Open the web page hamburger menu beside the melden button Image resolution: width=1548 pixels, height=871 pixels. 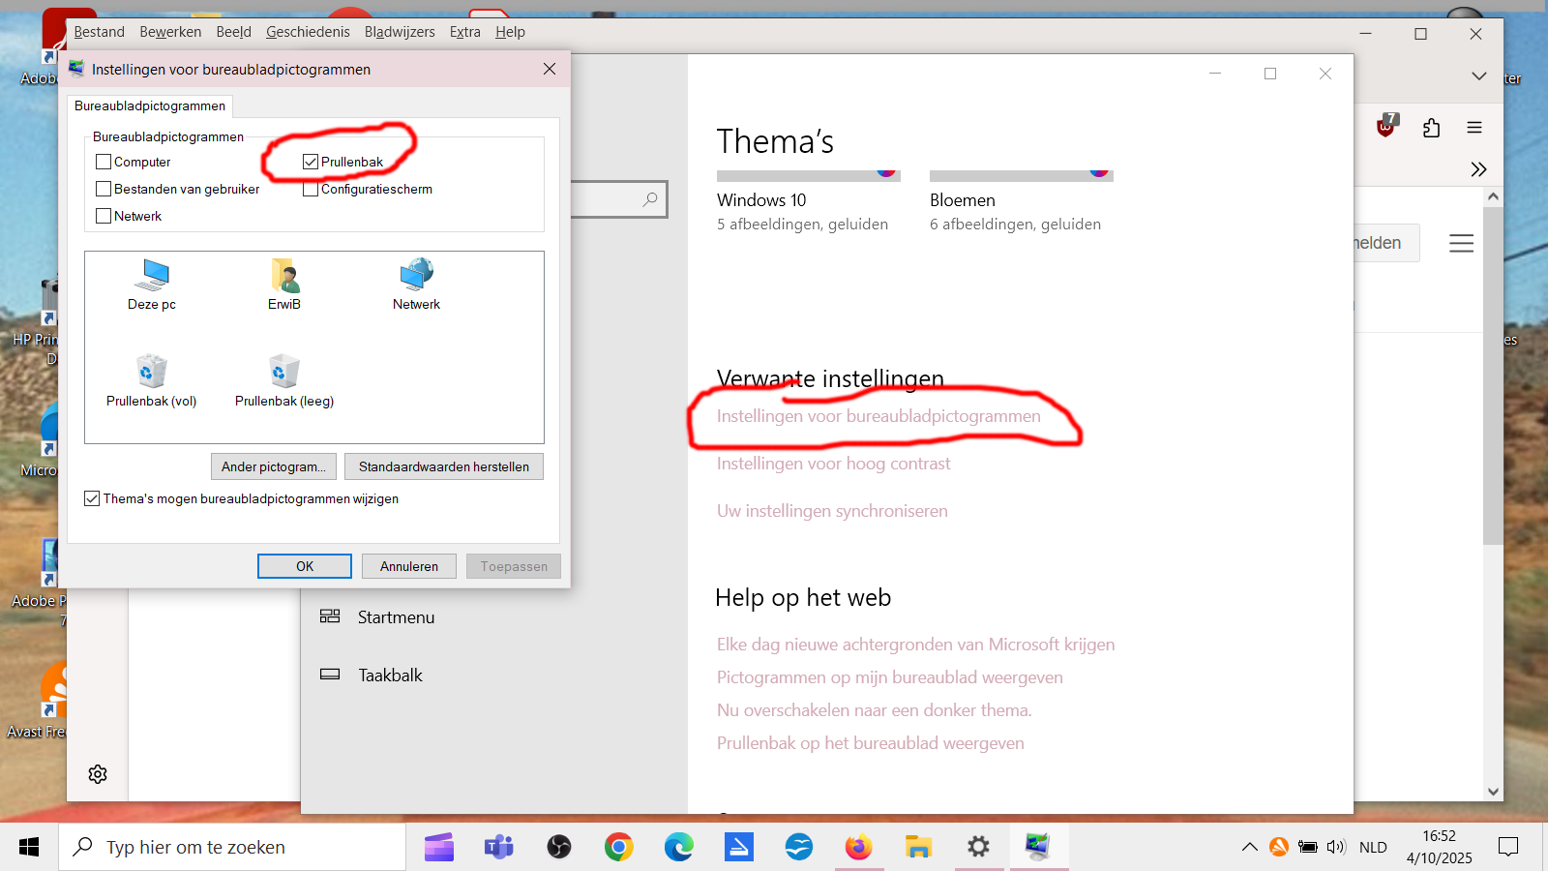[1461, 243]
